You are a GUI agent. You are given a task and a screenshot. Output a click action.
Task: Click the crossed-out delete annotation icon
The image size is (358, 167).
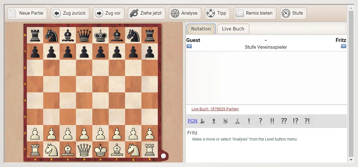coord(225,121)
